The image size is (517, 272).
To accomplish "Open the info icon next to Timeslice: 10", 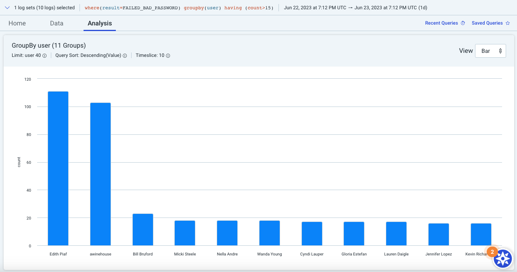I will coord(168,56).
